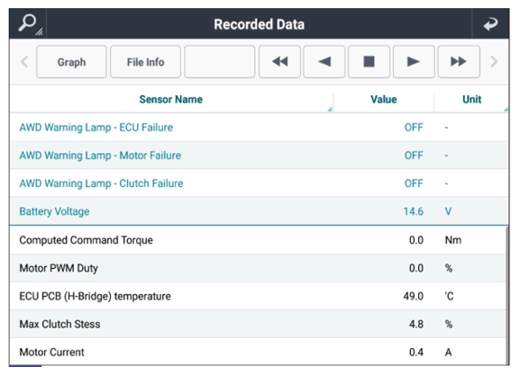This screenshot has height=375, width=519.
Task: Select ECU PCB (H-Bridge) temperature row
Action: click(x=258, y=296)
